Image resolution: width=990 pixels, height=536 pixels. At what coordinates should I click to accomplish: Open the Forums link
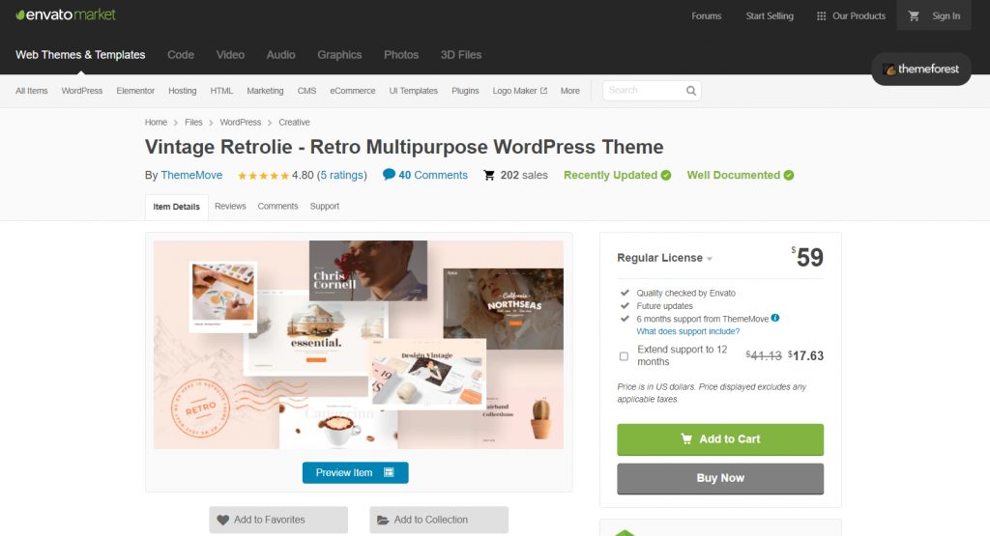[x=706, y=15]
